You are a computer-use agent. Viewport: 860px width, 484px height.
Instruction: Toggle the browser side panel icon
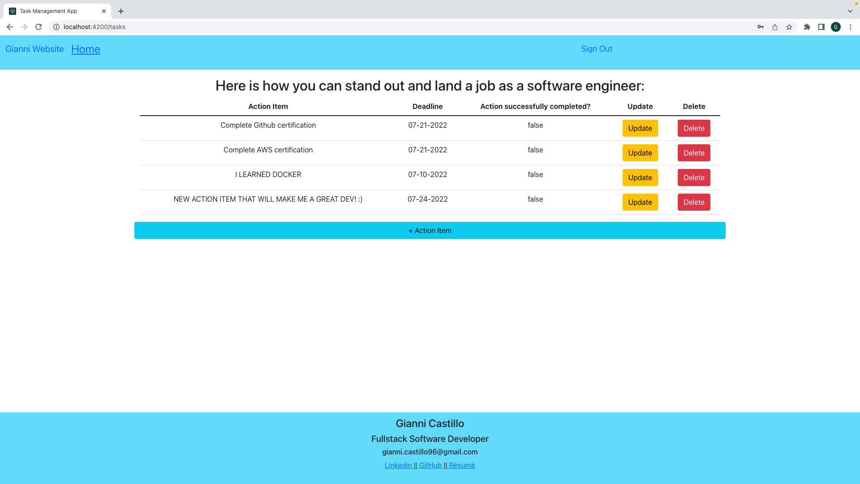tap(821, 27)
